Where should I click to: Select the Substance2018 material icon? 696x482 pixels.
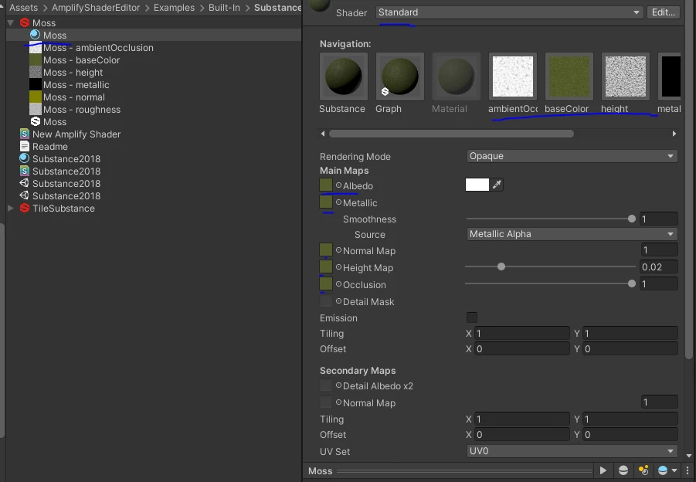point(25,158)
